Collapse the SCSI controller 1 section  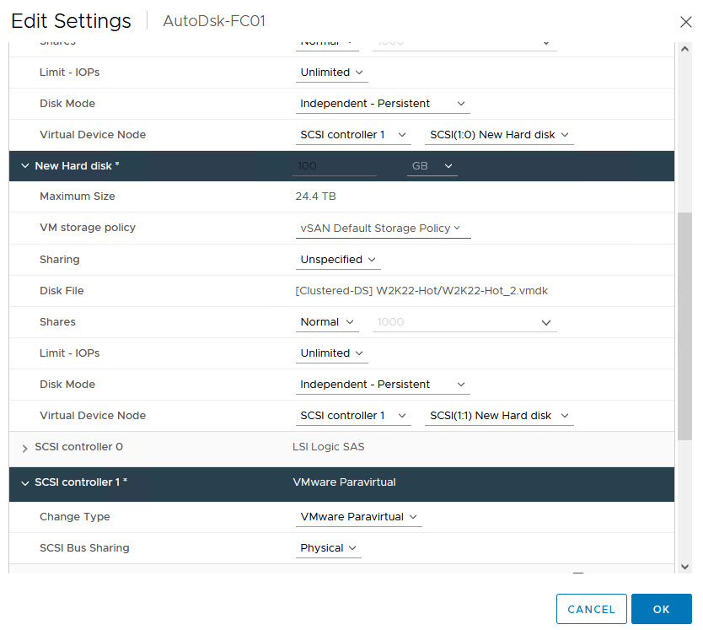tap(24, 483)
